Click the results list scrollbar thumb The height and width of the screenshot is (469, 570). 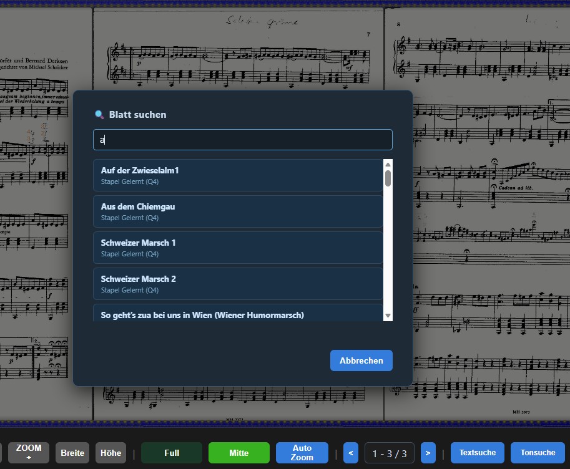[388, 178]
